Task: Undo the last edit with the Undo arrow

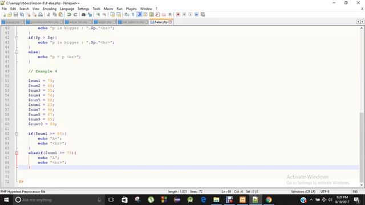Action: pos(69,14)
